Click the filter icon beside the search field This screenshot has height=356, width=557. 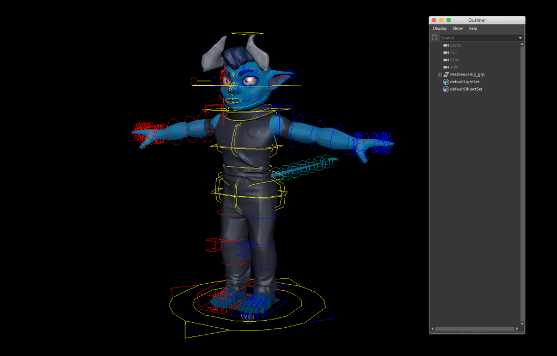pyautogui.click(x=434, y=38)
